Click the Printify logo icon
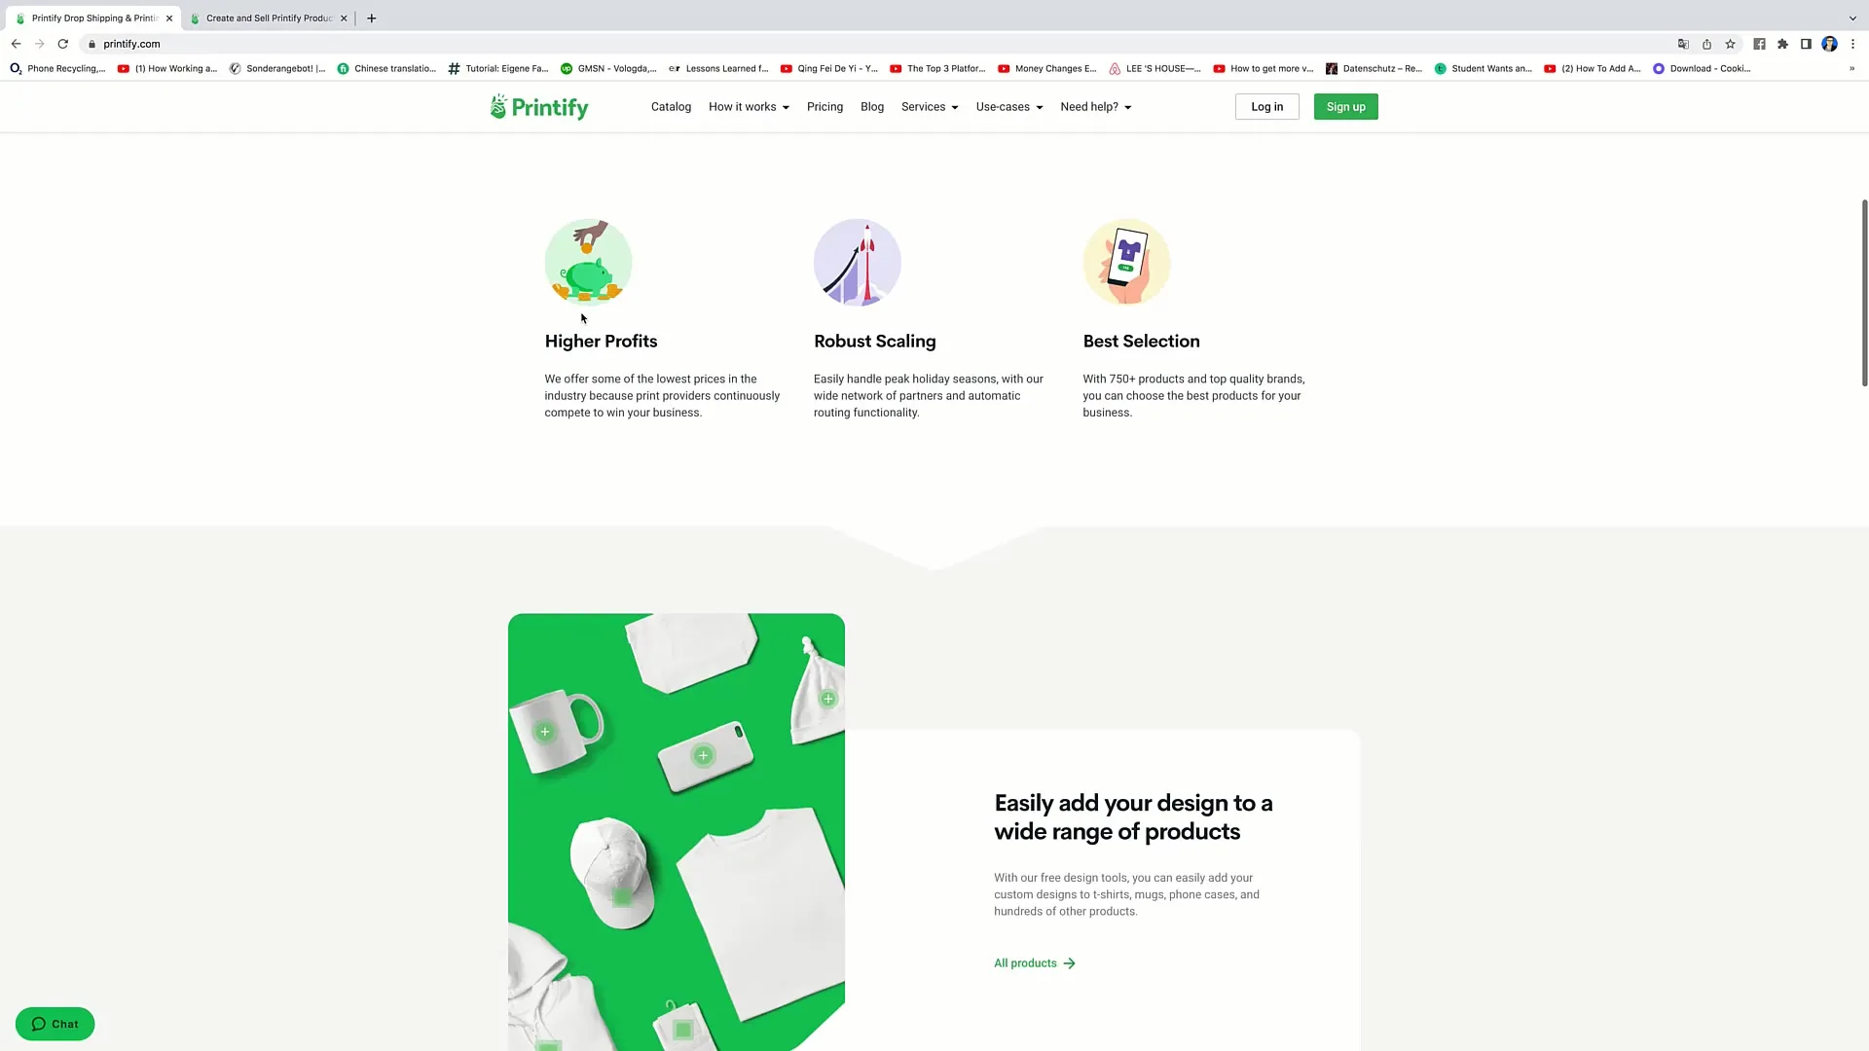 [x=496, y=105]
